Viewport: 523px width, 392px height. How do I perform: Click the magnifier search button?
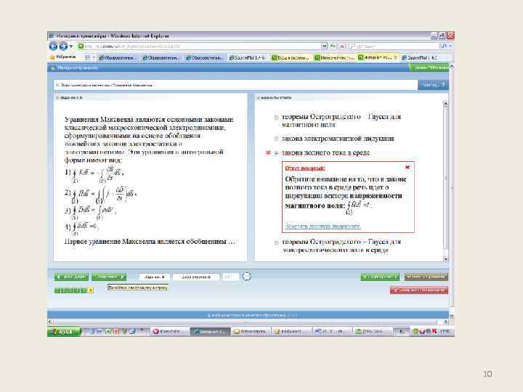pyautogui.click(x=444, y=46)
